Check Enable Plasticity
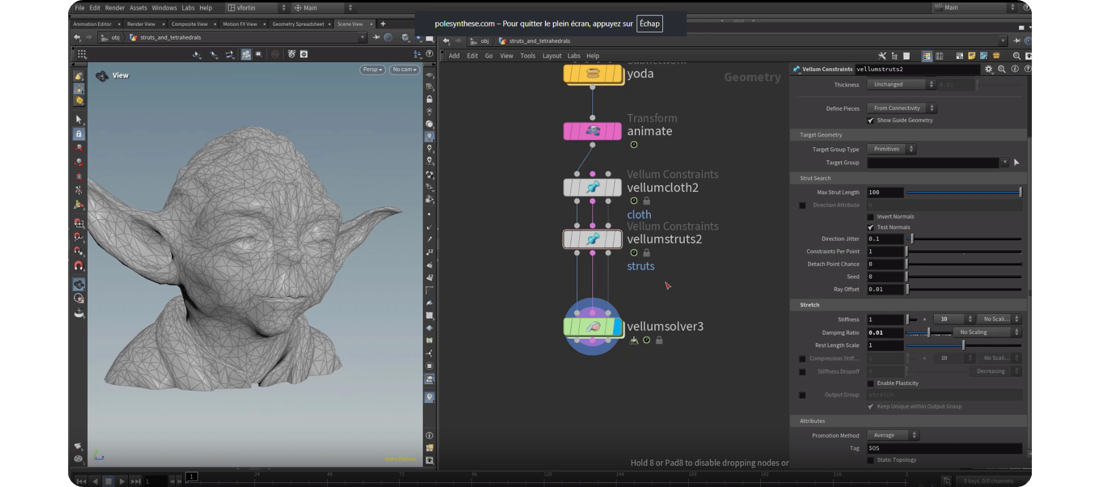Image resolution: width=1100 pixels, height=487 pixels. pos(871,383)
